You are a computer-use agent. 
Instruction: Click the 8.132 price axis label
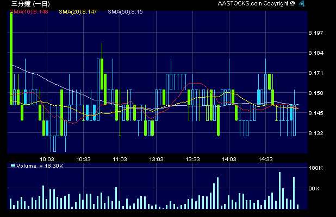(x=316, y=133)
